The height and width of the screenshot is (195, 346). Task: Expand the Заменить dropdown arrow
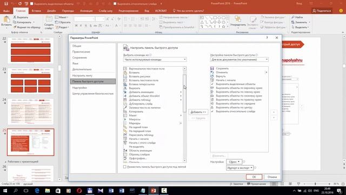(309, 22)
